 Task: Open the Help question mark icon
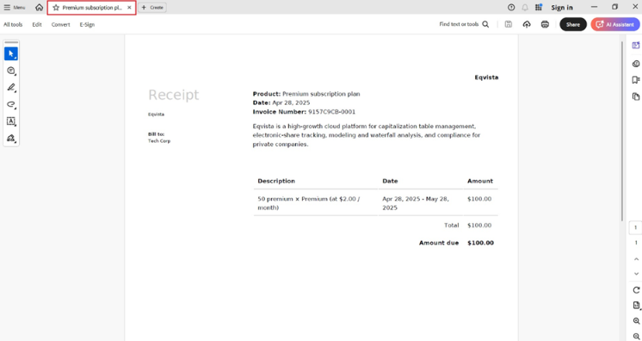(x=511, y=8)
